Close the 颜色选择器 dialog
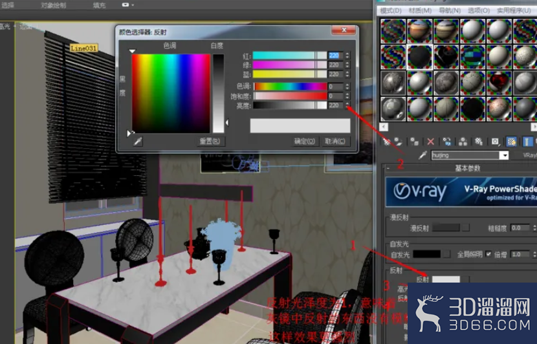537x344 pixels. tap(344, 30)
